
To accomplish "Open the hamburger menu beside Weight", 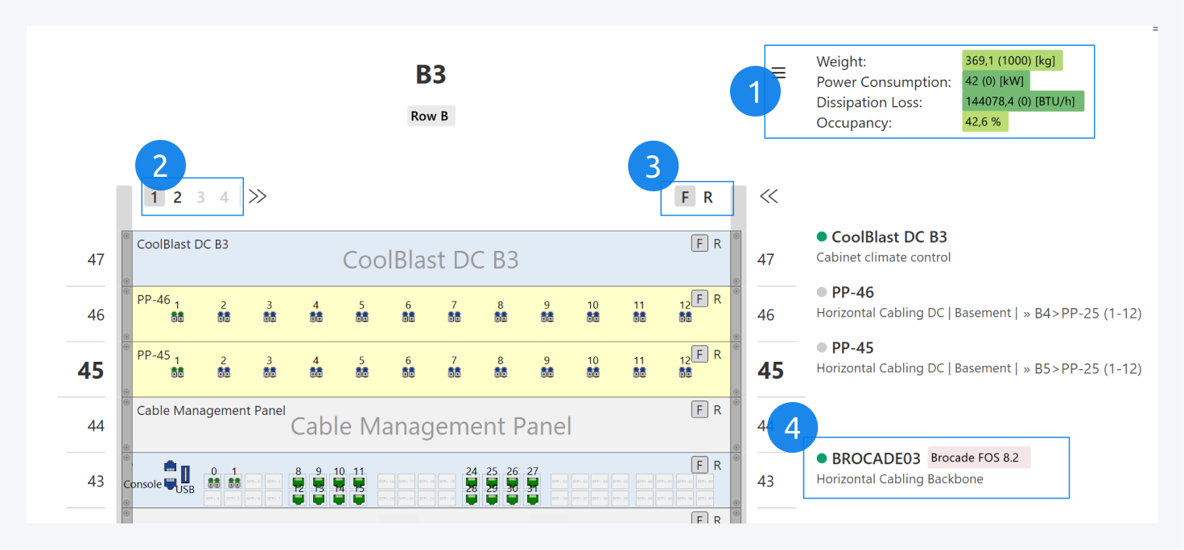I will pos(778,73).
